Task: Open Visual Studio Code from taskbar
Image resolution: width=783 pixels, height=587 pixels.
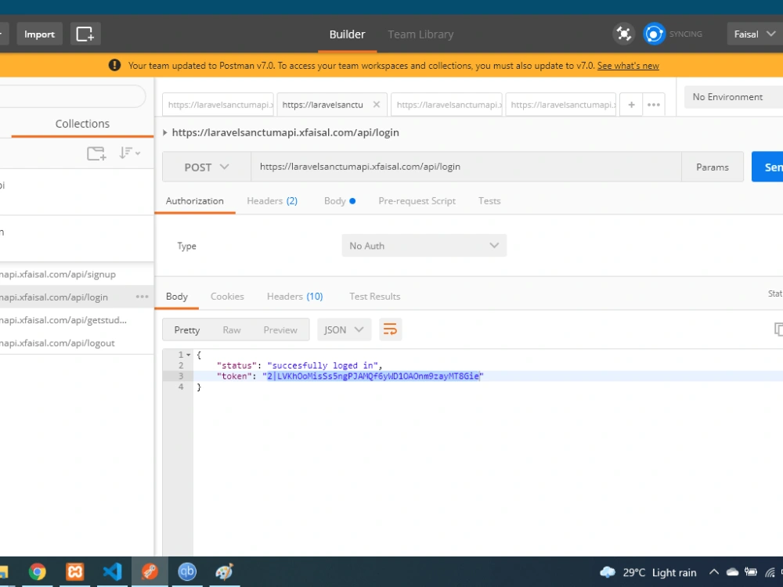Action: [112, 571]
